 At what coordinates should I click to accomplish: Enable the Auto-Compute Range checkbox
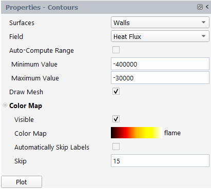(x=116, y=50)
